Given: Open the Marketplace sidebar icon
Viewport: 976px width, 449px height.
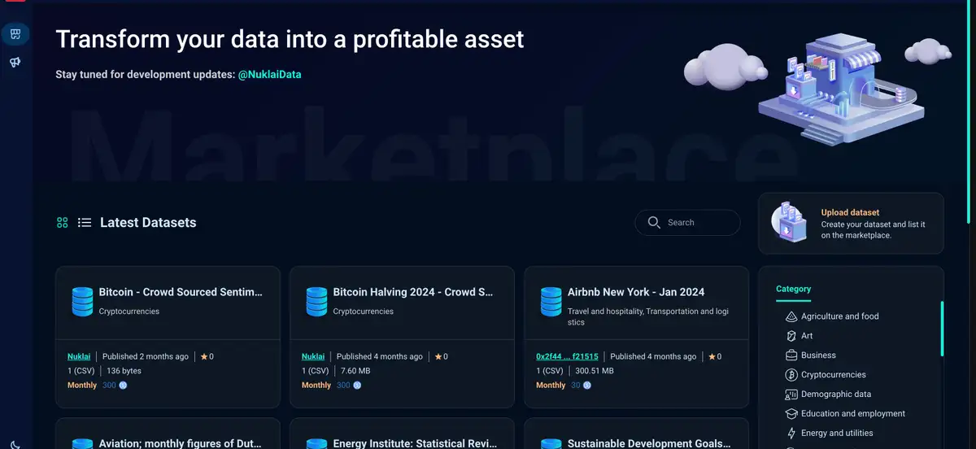Looking at the screenshot, I should coord(15,34).
